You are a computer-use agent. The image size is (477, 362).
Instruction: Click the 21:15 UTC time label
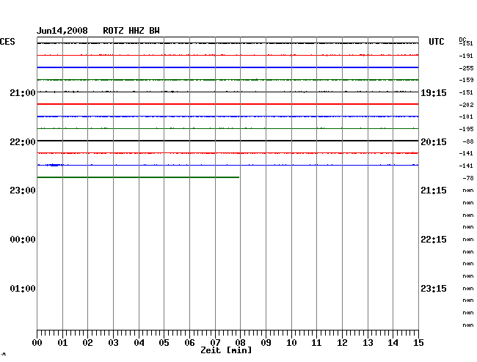coord(434,191)
